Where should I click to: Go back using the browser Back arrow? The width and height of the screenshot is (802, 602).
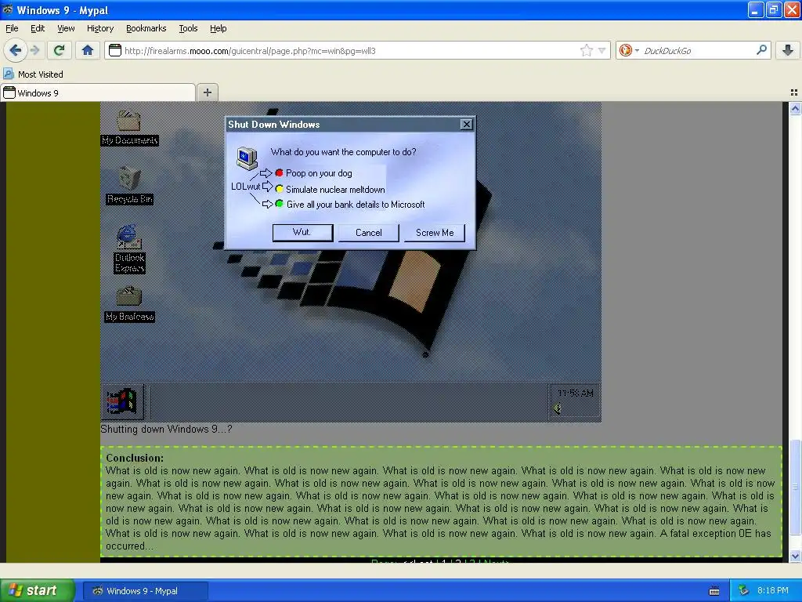coord(15,50)
